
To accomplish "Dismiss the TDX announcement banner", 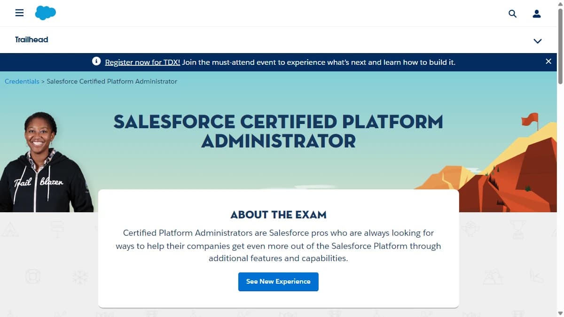I will coord(548,62).
